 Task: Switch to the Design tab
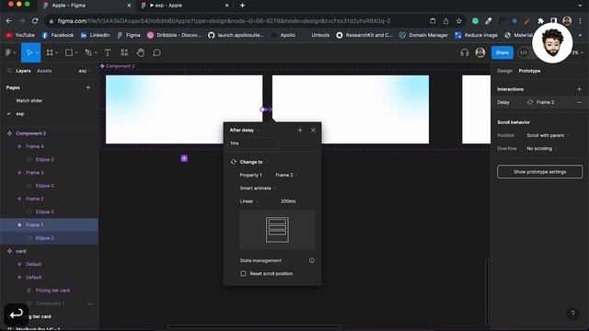(x=504, y=71)
